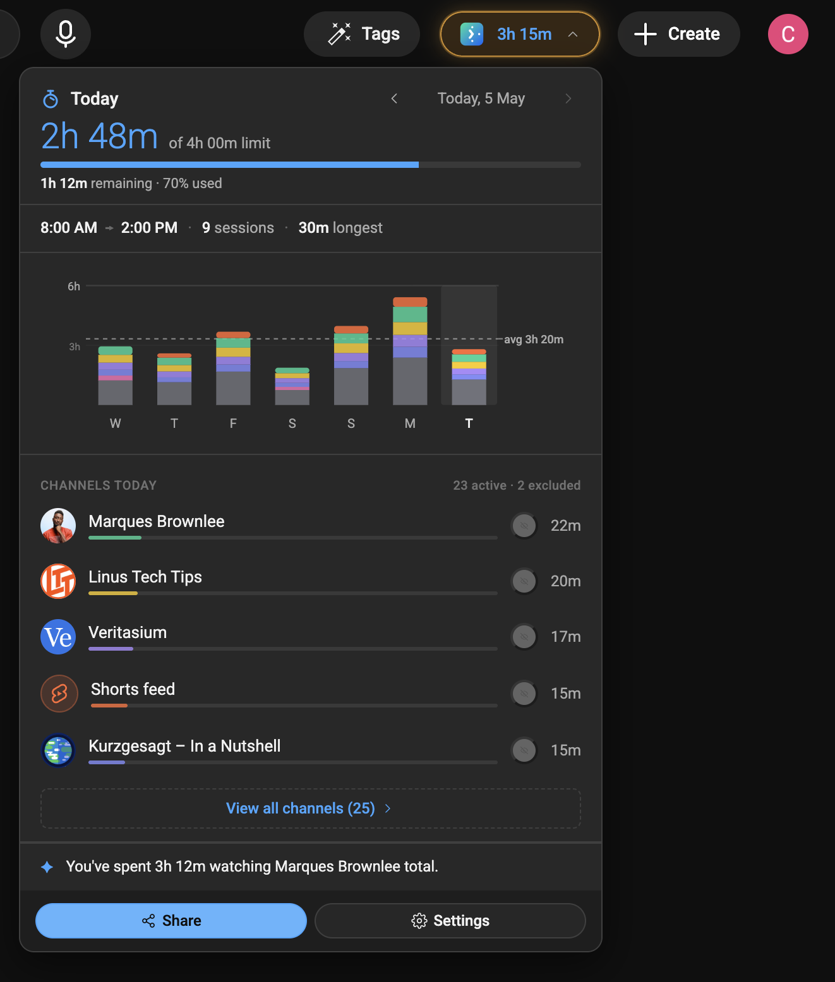This screenshot has height=982, width=835.
Task: Select the Monday bar in the chart
Action: pyautogui.click(x=410, y=352)
